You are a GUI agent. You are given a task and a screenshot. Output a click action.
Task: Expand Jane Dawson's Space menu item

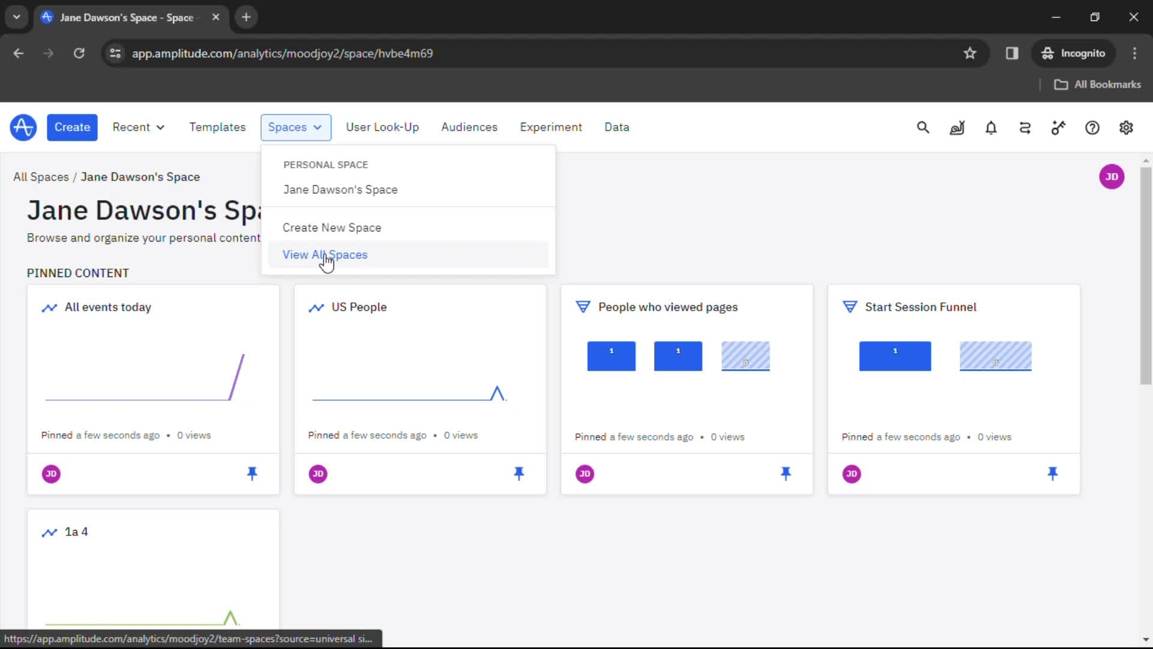[340, 189]
